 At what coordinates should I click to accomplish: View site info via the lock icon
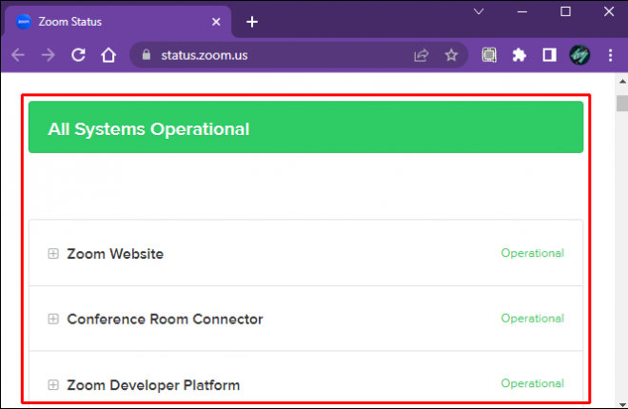(146, 55)
